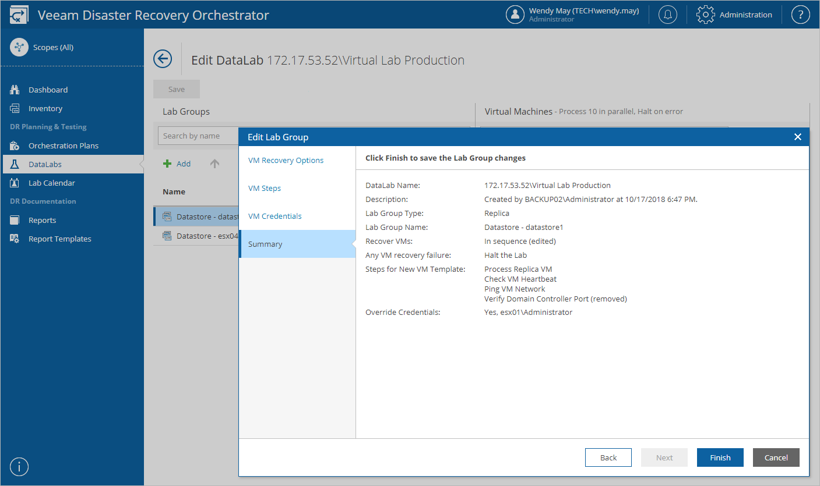
Task: Click the Lab Groups panel heading
Action: pos(186,111)
